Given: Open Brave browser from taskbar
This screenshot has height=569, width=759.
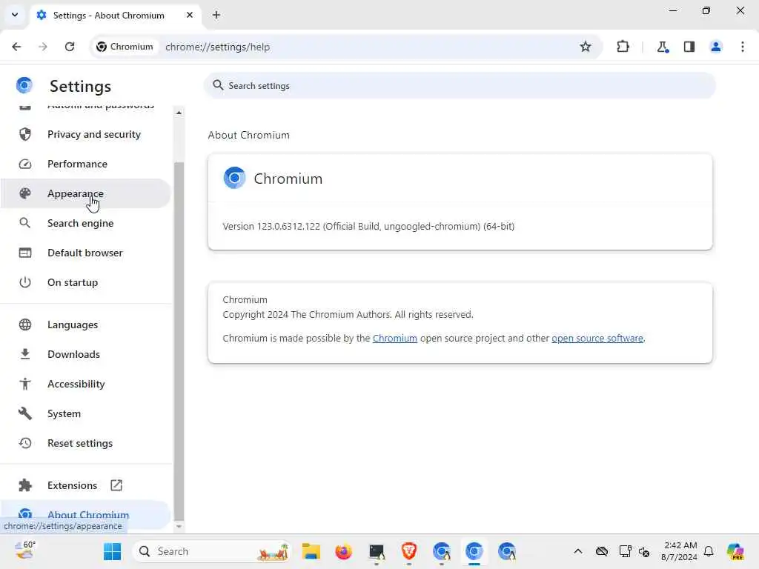Looking at the screenshot, I should click(409, 551).
